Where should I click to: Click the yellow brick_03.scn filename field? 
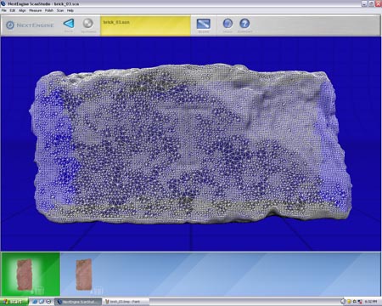click(x=145, y=25)
